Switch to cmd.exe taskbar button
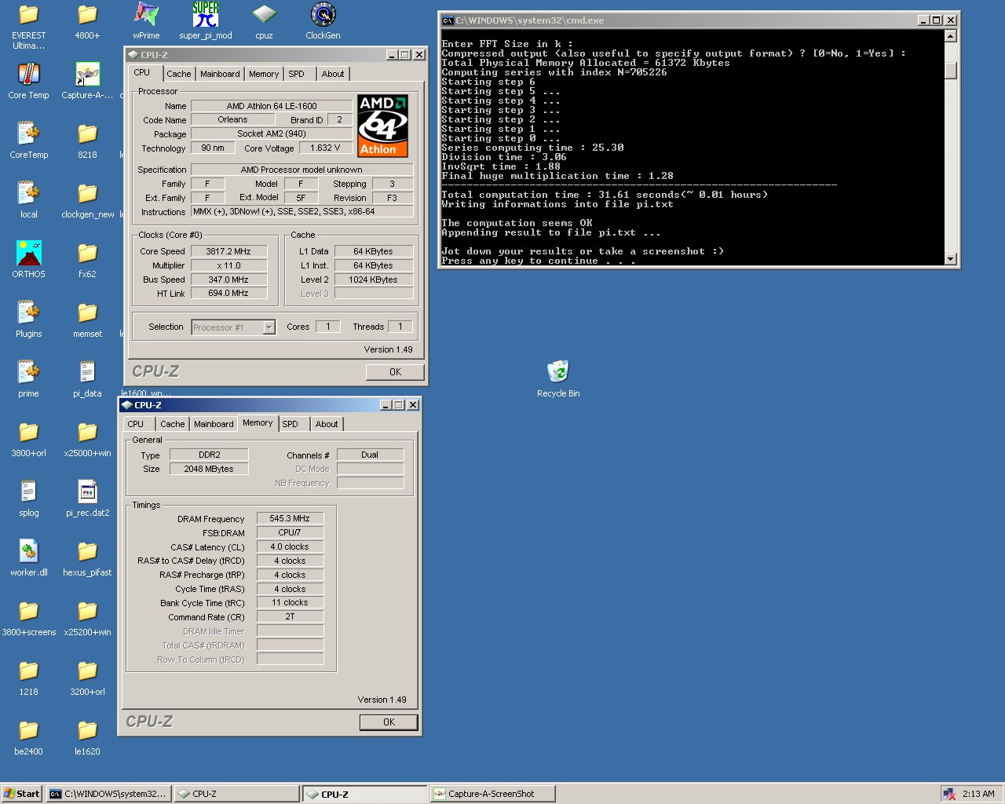The image size is (1005, 804). point(108,794)
